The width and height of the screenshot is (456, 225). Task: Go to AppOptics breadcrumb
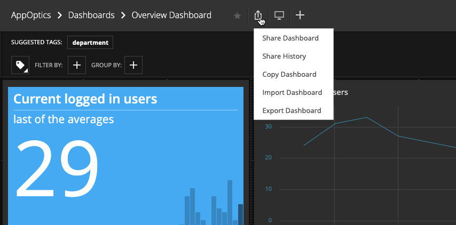(x=31, y=15)
